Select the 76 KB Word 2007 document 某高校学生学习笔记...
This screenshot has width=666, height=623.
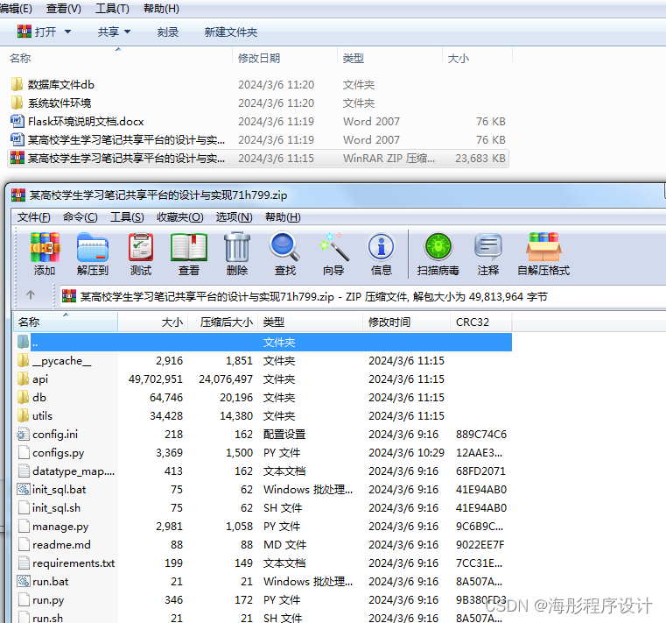tap(258, 139)
